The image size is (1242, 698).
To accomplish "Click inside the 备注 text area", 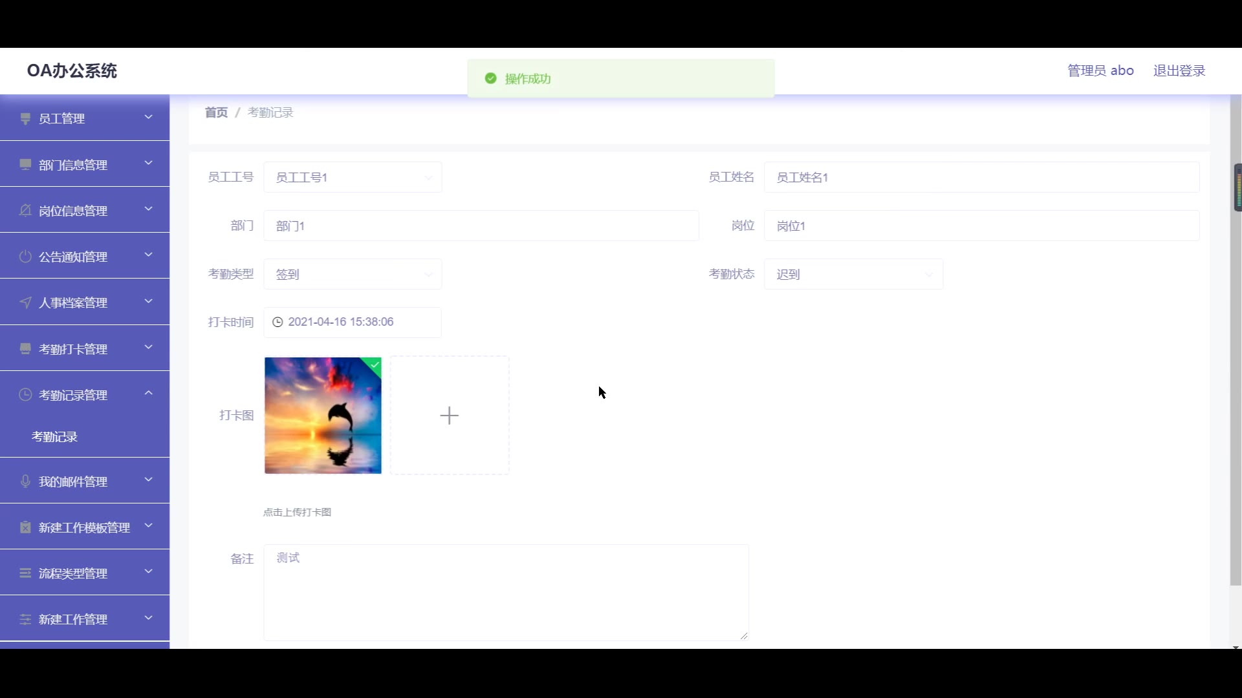I will tap(505, 592).
